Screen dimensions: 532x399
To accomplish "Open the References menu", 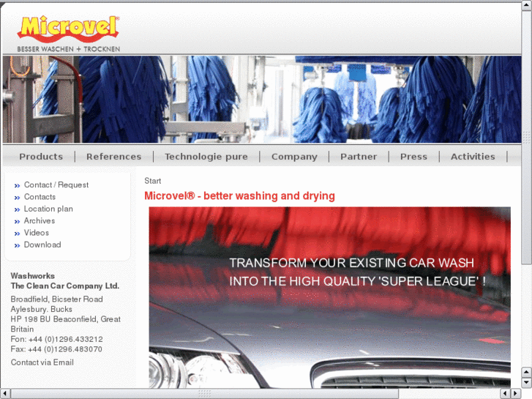I will click(x=113, y=157).
